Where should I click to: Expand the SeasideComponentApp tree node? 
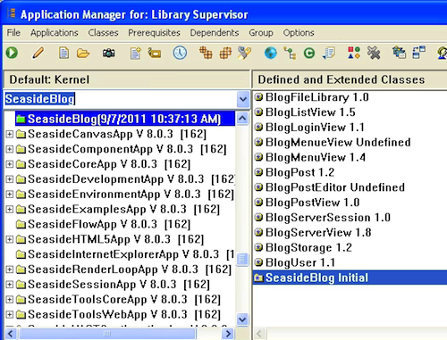(x=10, y=149)
